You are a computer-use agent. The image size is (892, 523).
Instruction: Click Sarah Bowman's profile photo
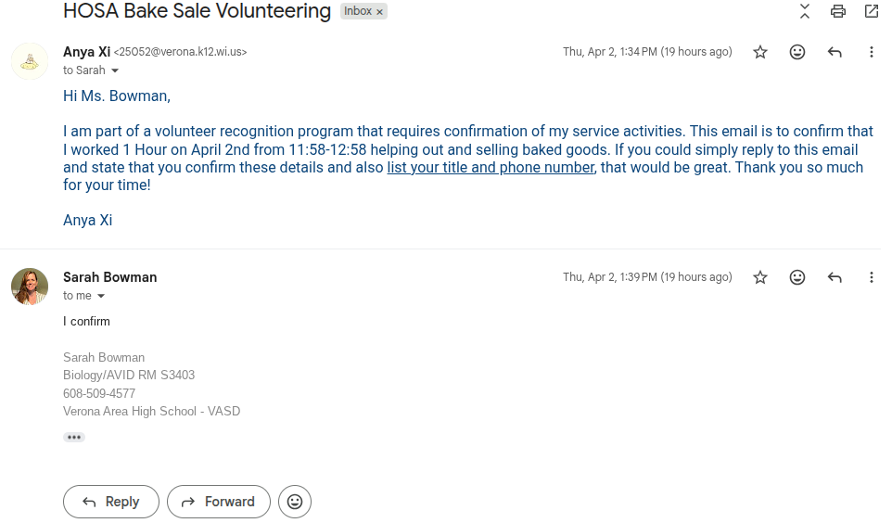point(30,286)
